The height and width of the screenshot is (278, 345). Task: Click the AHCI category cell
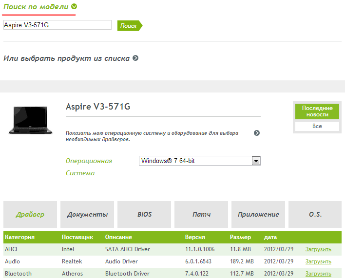(11, 249)
